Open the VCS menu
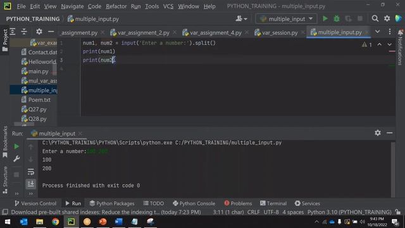Image resolution: width=405 pixels, height=228 pixels. [x=168, y=6]
